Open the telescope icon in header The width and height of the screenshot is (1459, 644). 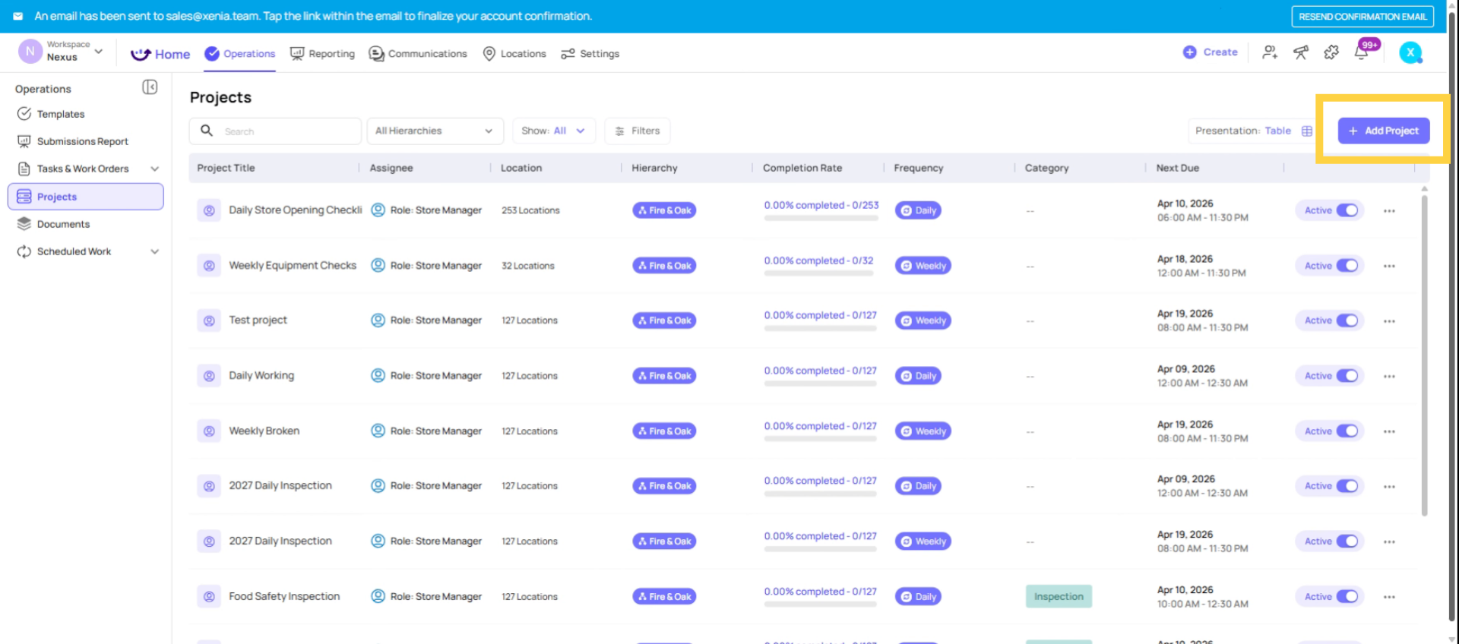click(x=1301, y=52)
